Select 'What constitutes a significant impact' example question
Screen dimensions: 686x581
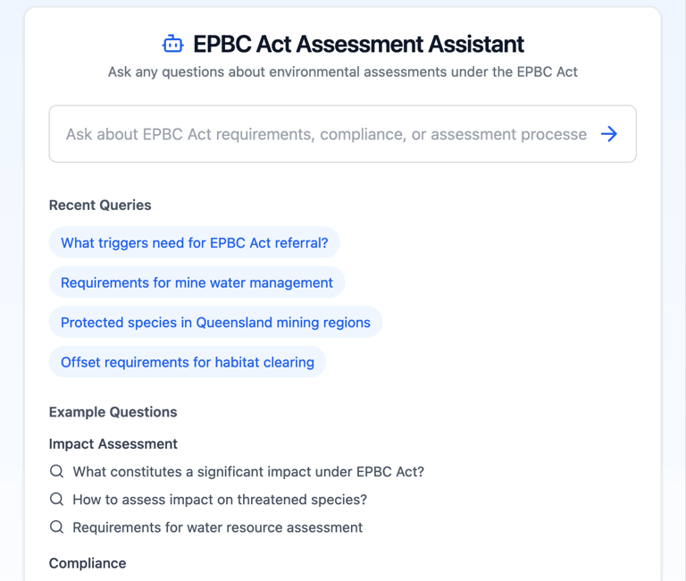coord(248,471)
